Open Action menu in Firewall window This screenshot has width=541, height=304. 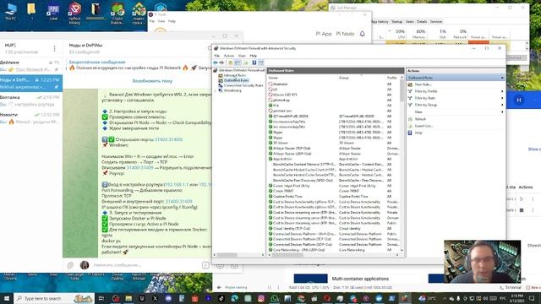tap(229, 56)
